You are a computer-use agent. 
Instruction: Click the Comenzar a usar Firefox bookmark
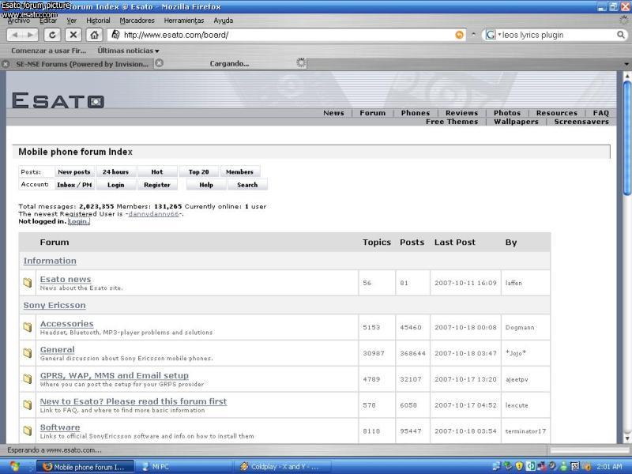49,51
